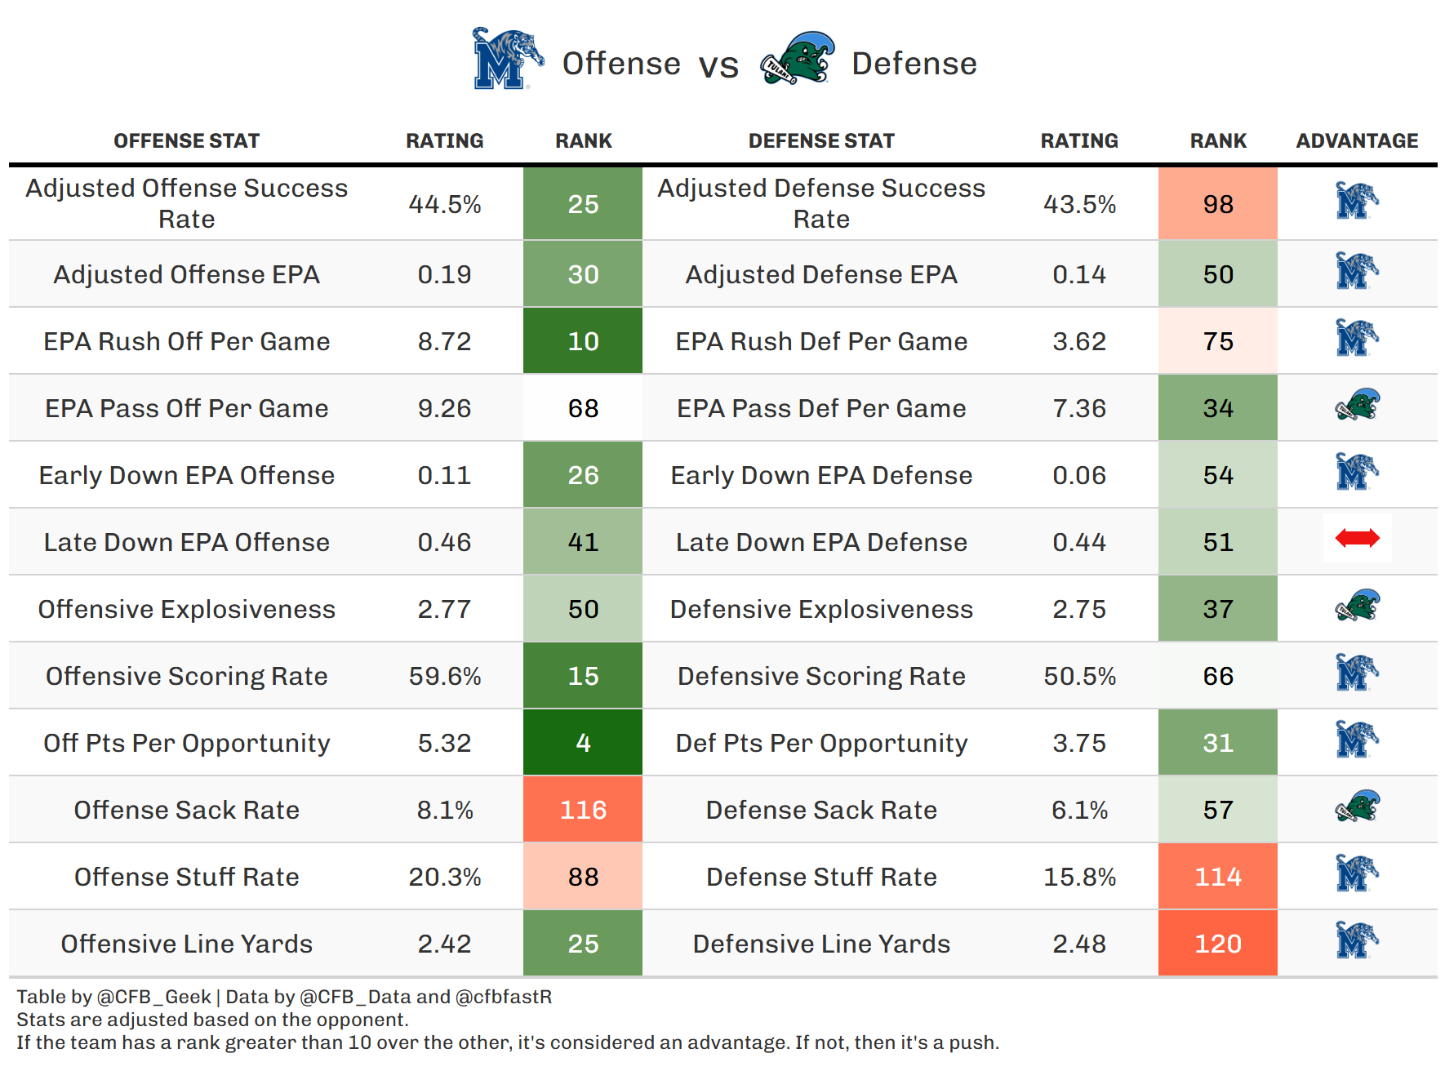Viewport: 1445px width, 1071px height.
Task: Click Memphis advantage icon for Success Rate row
Action: pos(1357,202)
